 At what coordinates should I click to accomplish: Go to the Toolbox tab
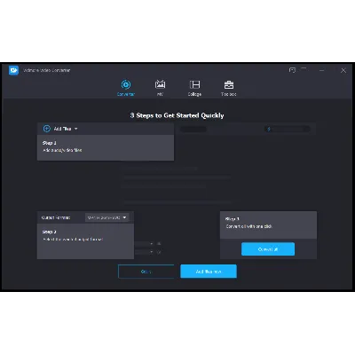pos(229,88)
